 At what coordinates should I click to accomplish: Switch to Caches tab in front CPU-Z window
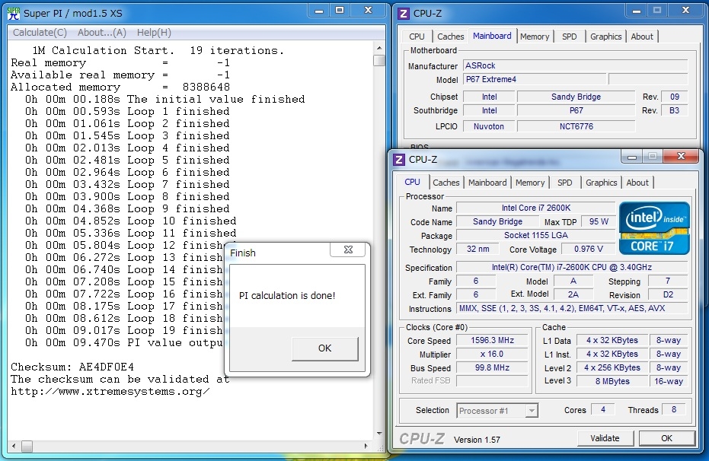pyautogui.click(x=446, y=183)
